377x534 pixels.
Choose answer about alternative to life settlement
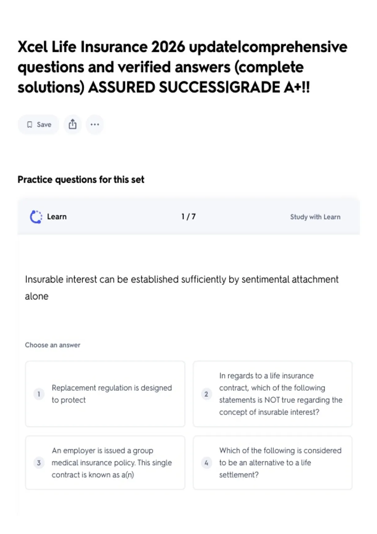click(x=273, y=463)
